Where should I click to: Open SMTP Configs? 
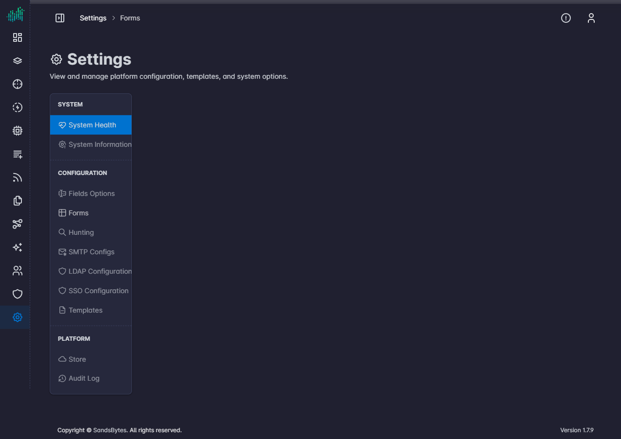91,252
